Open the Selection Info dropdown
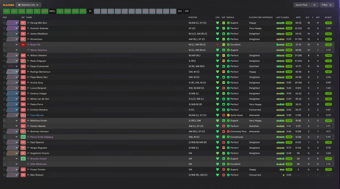Viewport: 340px width, 189px height. coord(28,5)
